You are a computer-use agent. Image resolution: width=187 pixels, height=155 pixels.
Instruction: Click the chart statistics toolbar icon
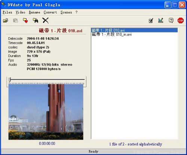click(x=161, y=20)
